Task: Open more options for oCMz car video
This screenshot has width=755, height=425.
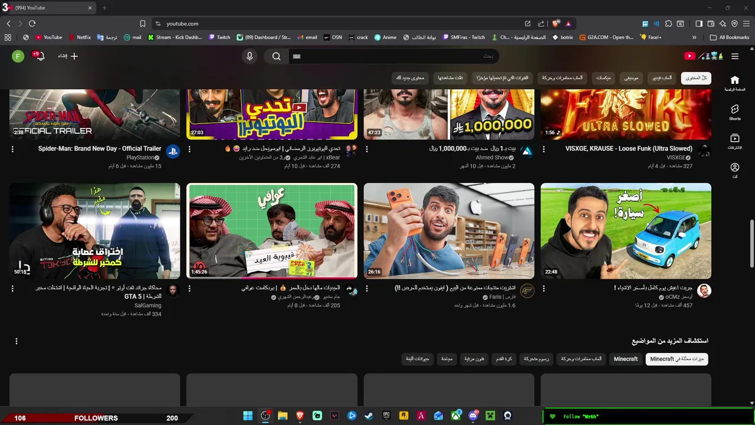Action: coord(544,289)
